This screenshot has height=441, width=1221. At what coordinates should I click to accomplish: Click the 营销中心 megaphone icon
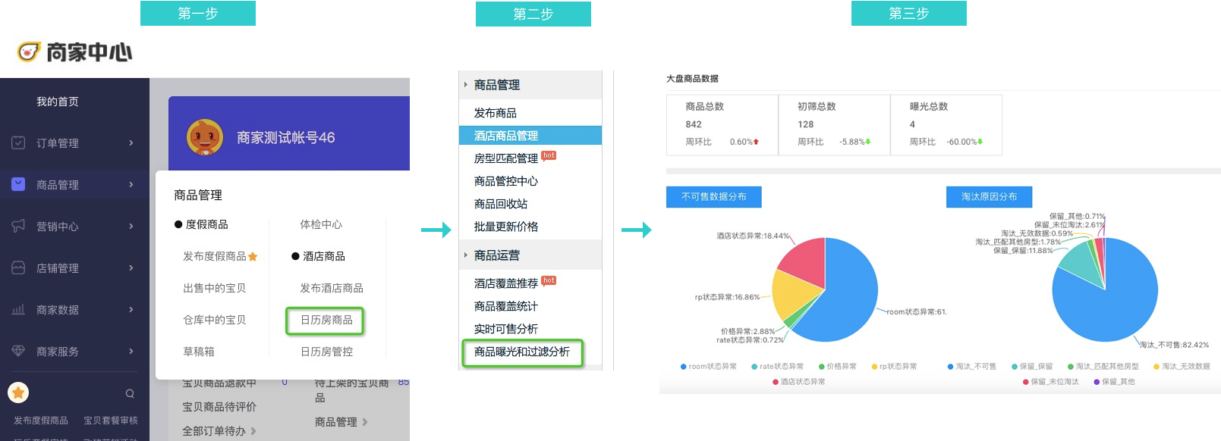pyautogui.click(x=18, y=226)
